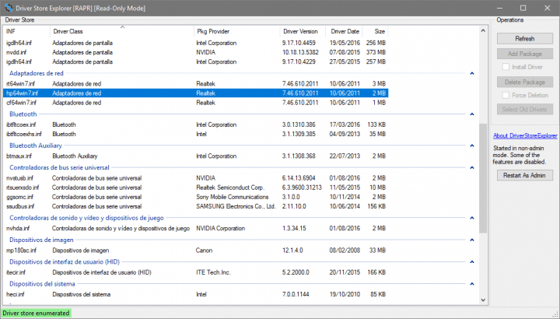Sort by the Size column header
The width and height of the screenshot is (560, 319).
coord(376,31)
